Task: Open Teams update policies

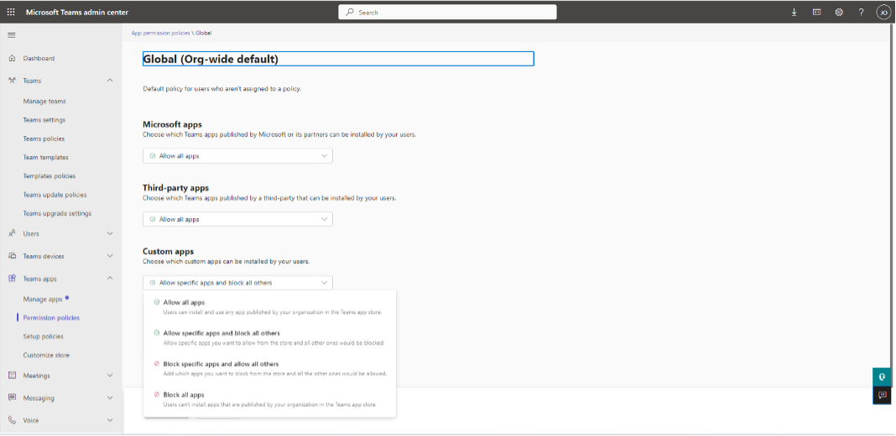Action: pyautogui.click(x=55, y=195)
